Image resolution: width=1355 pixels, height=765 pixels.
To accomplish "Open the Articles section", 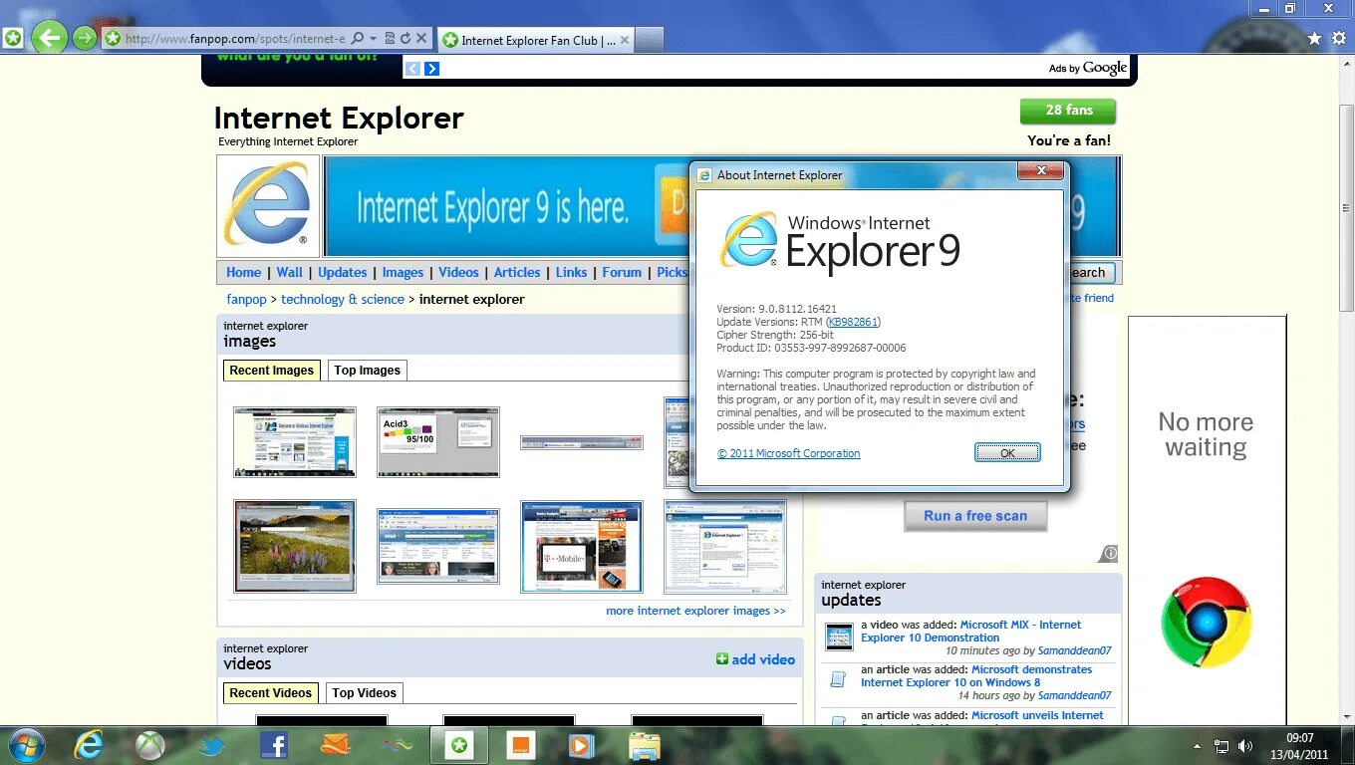I will (517, 272).
